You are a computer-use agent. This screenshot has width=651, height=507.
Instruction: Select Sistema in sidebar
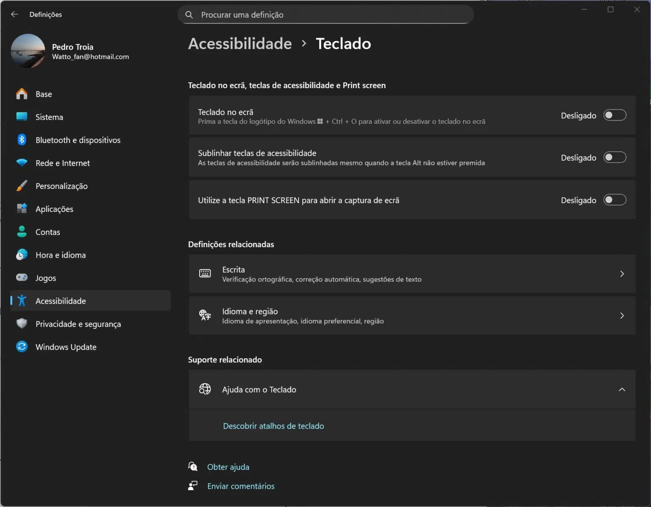90,117
